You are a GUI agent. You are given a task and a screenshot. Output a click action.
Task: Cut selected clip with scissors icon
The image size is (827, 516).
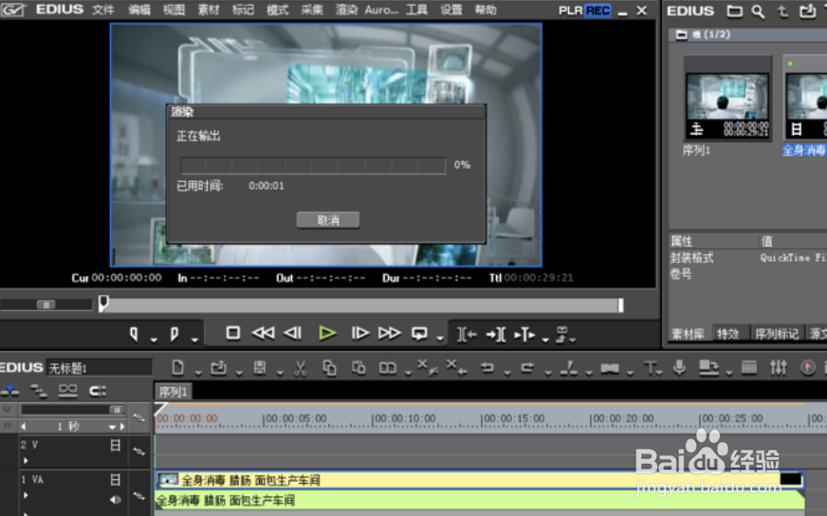coord(300,368)
